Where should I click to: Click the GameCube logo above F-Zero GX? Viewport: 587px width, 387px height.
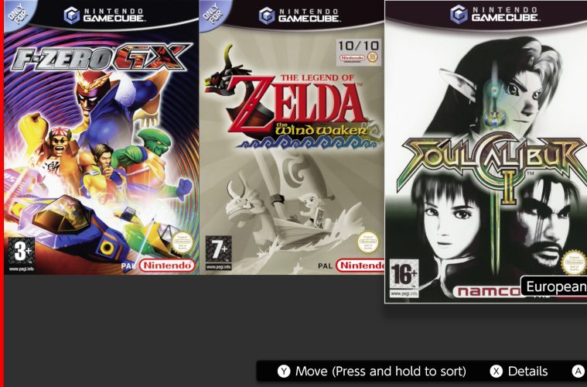tap(104, 15)
